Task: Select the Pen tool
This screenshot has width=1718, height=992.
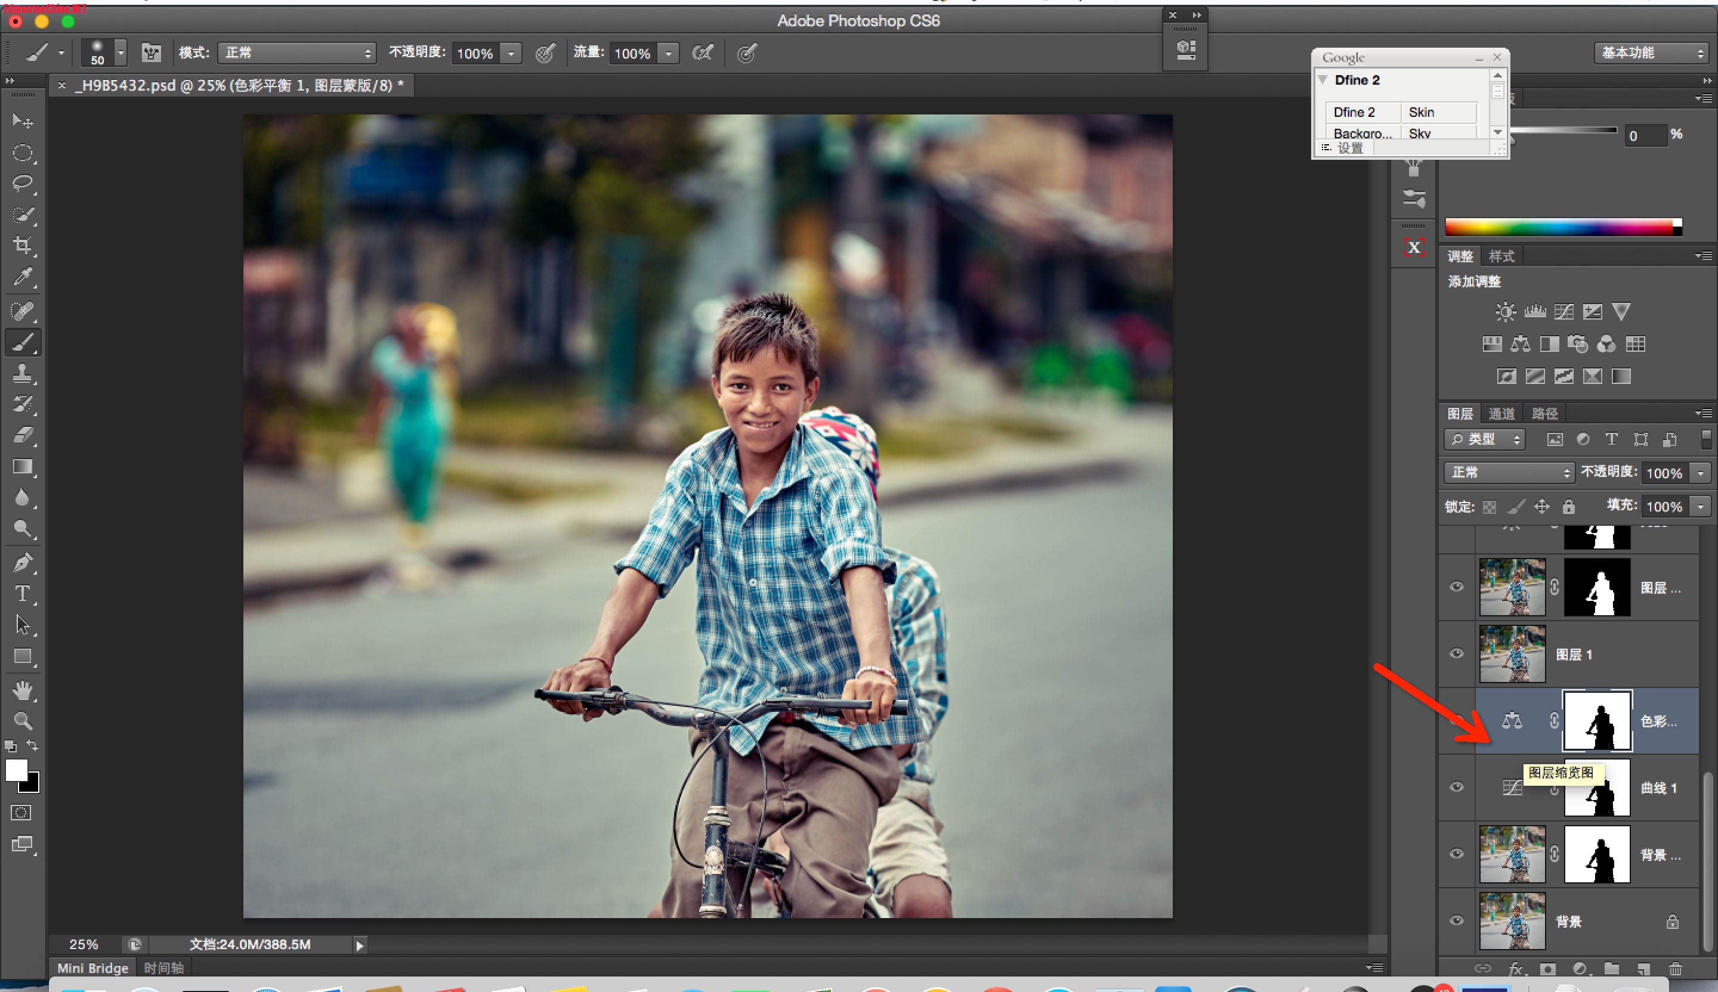Action: pos(23,563)
